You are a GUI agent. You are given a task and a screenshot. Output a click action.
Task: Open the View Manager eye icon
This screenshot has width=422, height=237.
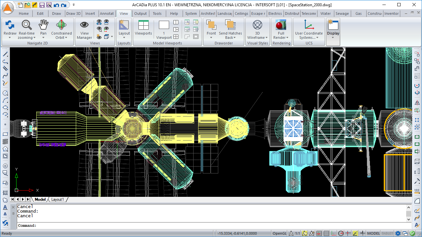click(84, 25)
